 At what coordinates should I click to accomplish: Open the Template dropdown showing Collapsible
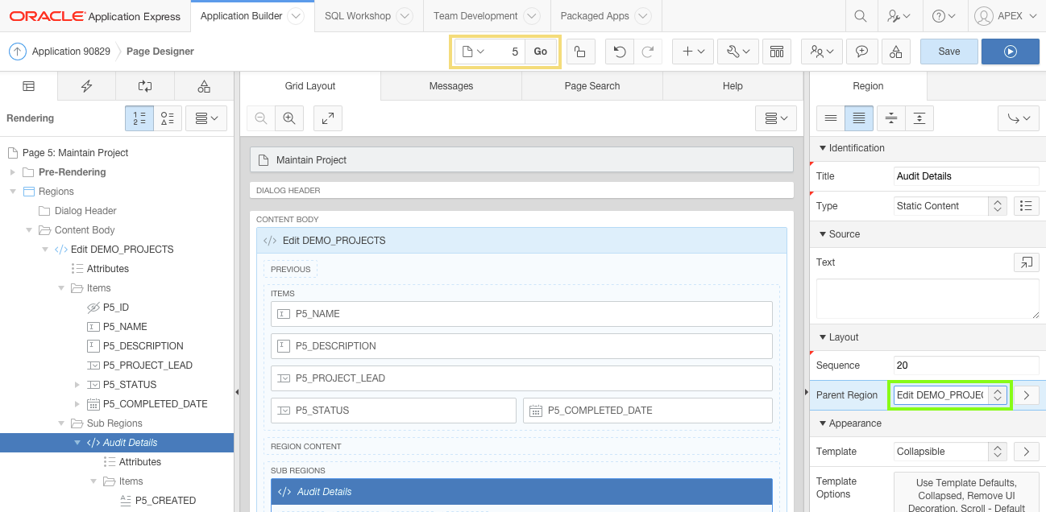point(951,452)
